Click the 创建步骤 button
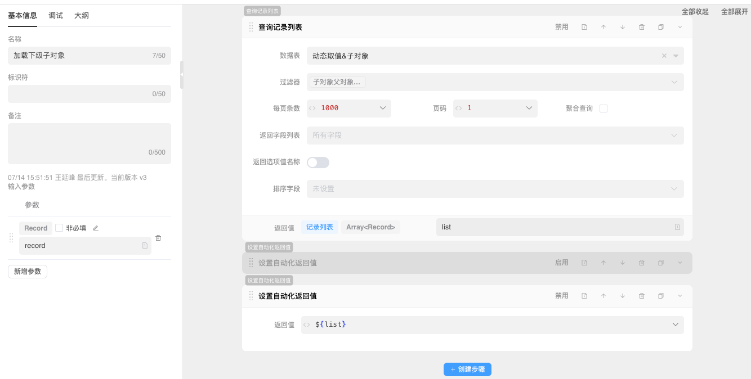 (467, 369)
